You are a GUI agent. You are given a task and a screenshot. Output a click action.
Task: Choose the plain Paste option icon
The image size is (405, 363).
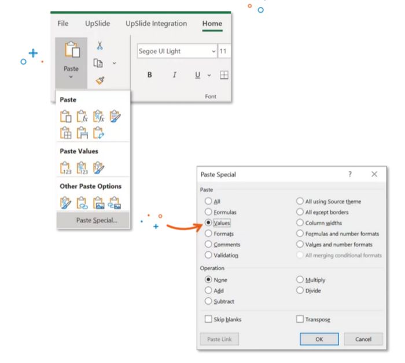(65, 116)
